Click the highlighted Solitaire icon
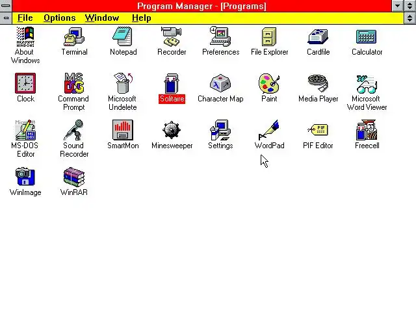Screen dimensions: 416x312 pyautogui.click(x=172, y=83)
